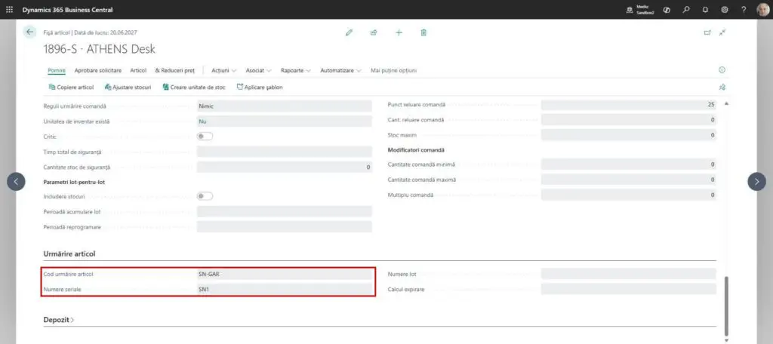Click Punct reluare comandă field
The width and height of the screenshot is (773, 344).
click(629, 105)
